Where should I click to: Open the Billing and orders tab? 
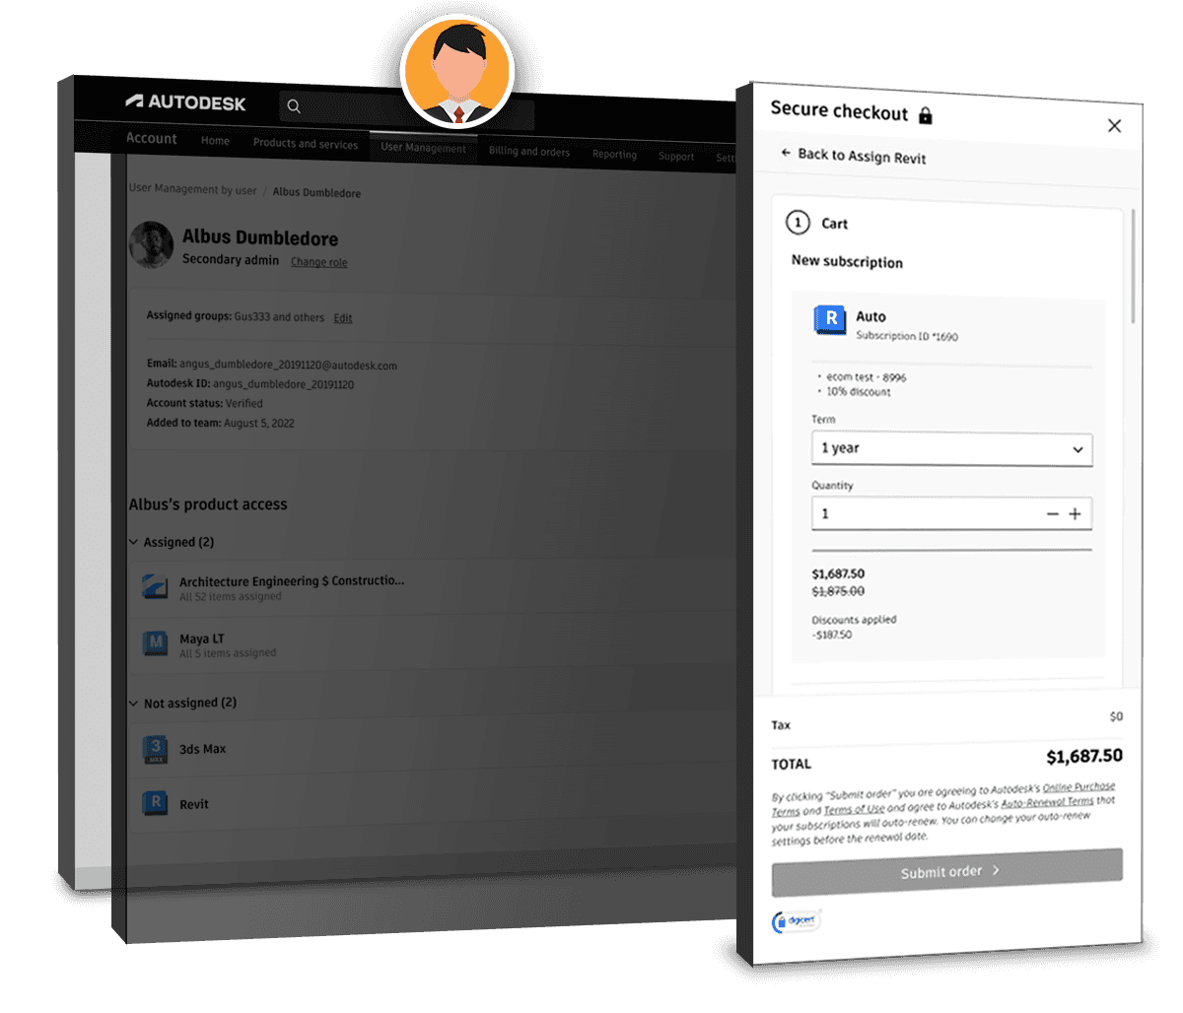[x=528, y=151]
